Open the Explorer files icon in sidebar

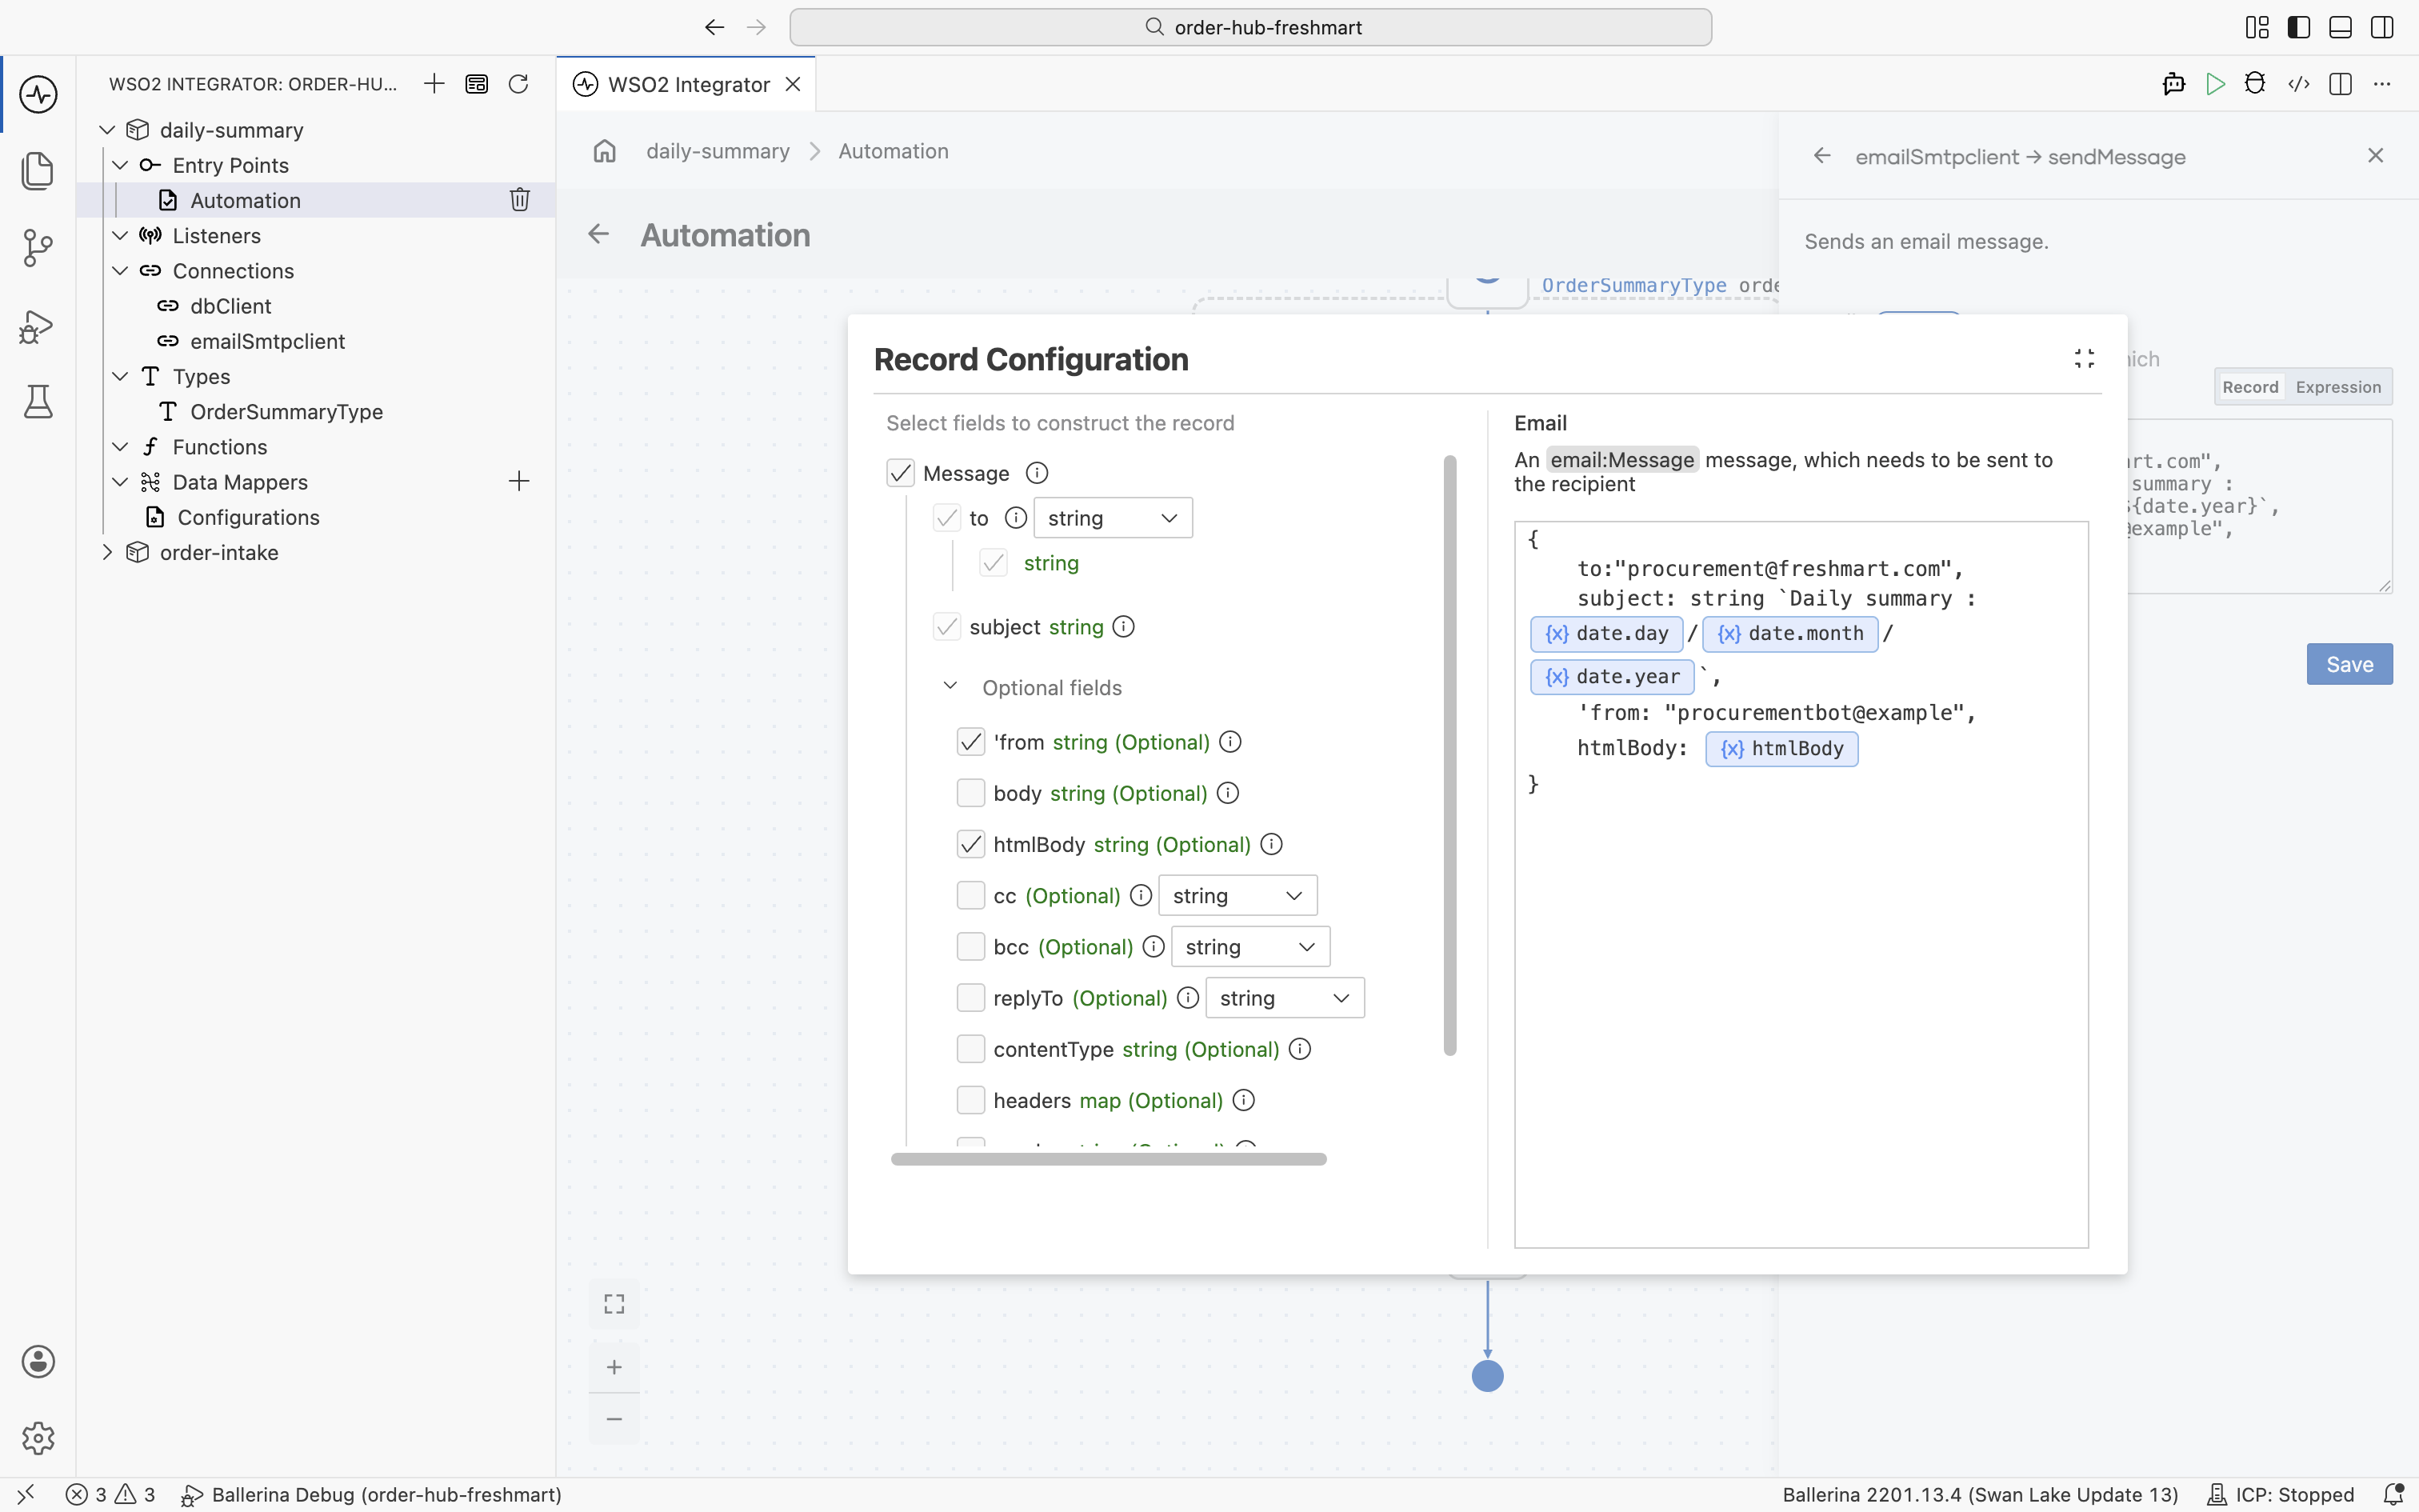[x=38, y=170]
